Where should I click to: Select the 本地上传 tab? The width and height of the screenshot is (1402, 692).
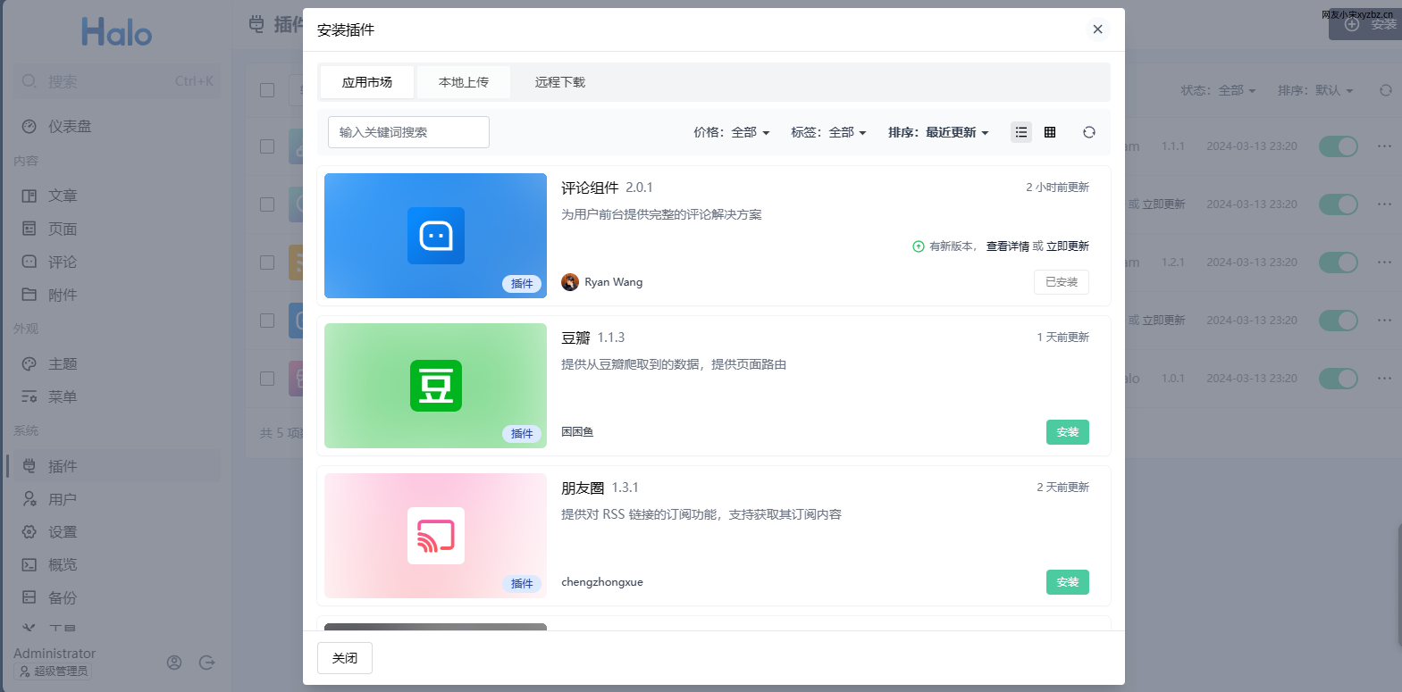[464, 82]
